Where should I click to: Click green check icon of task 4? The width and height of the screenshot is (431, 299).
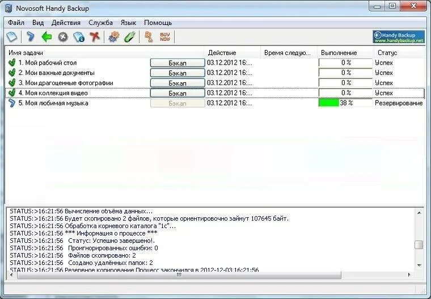12,93
